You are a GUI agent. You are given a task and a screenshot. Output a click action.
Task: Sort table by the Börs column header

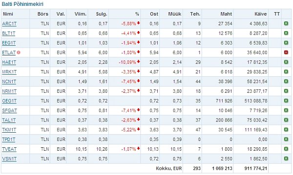(x=42, y=14)
